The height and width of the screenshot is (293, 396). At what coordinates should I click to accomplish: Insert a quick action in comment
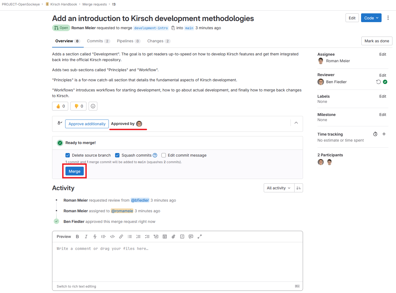pos(182,237)
